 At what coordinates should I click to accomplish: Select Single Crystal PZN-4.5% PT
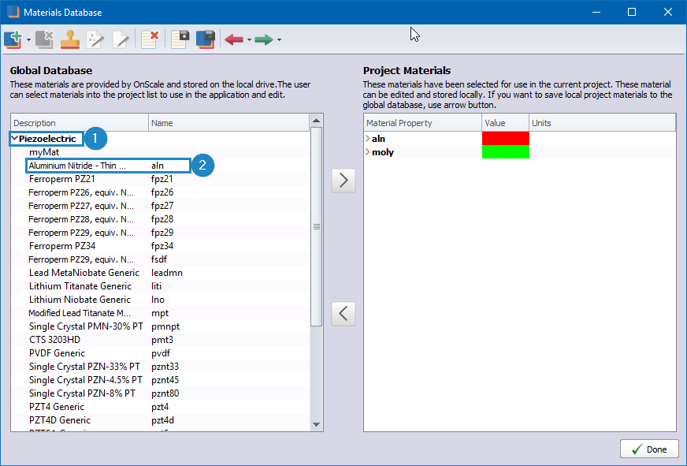pyautogui.click(x=161, y=380)
